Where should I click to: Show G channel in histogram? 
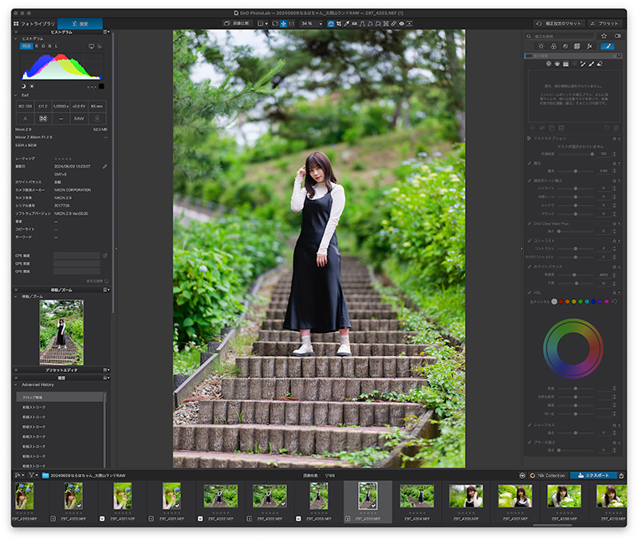44,46
